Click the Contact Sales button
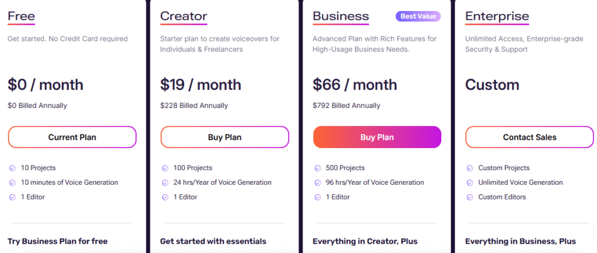 coord(529,138)
